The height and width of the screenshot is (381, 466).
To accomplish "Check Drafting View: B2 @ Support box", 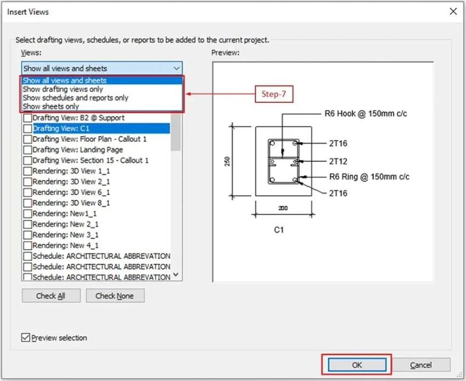I will 27,118.
